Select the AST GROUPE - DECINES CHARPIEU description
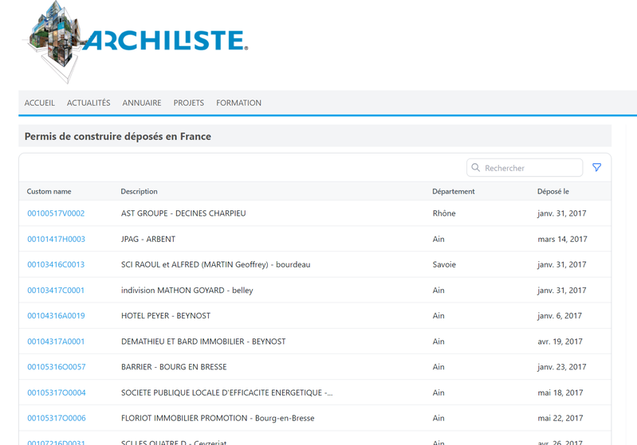Screen dimensions: 637x445 click(x=183, y=213)
